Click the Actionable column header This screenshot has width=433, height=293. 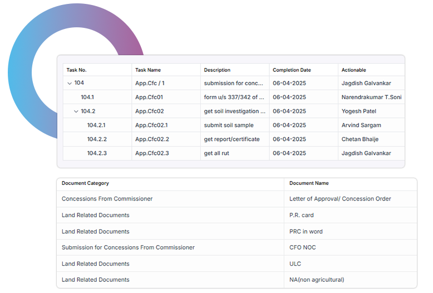pos(354,70)
